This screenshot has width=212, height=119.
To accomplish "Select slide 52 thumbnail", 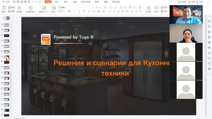I will pyautogui.click(x=7, y=99).
